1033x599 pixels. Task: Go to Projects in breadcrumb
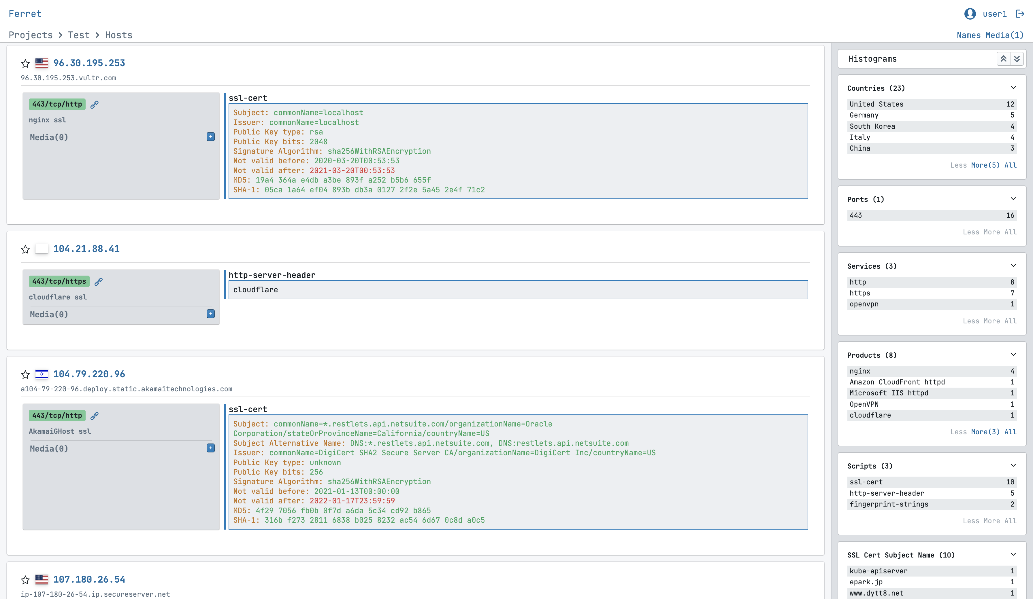[31, 35]
